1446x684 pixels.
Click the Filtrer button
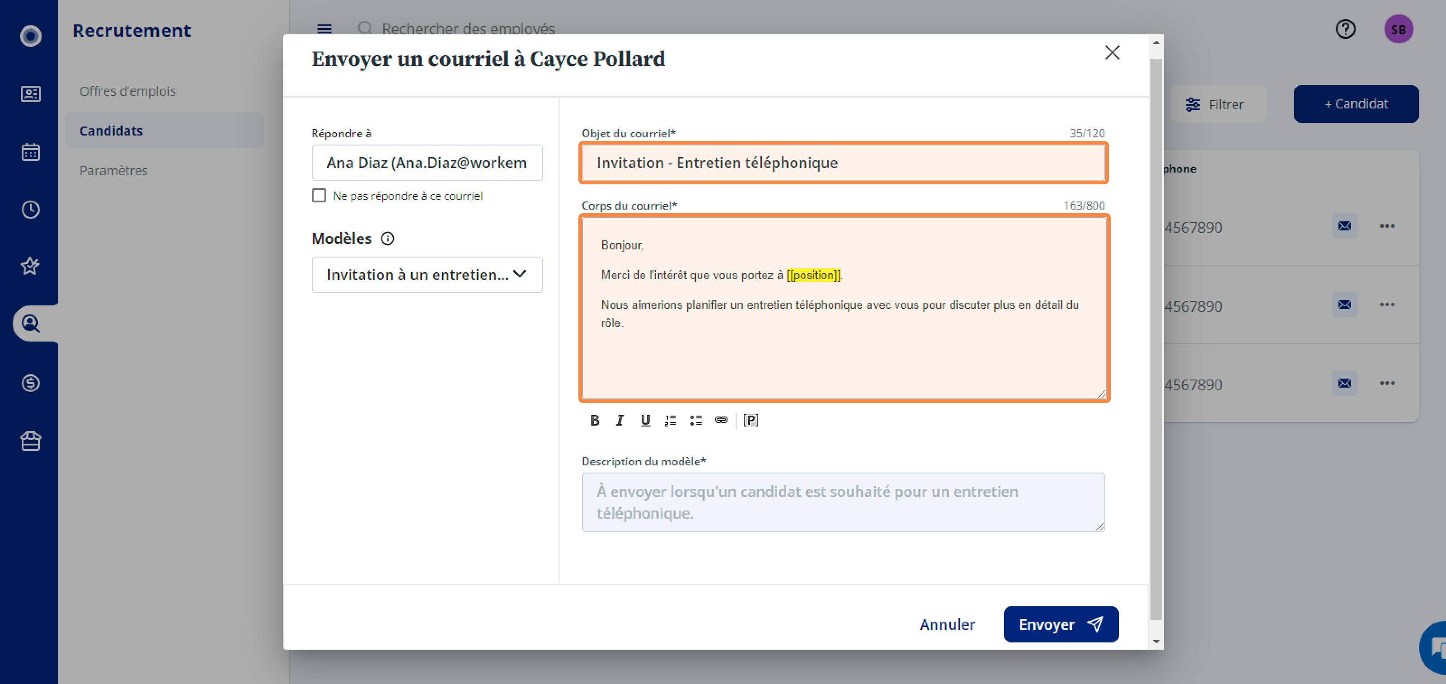1219,104
